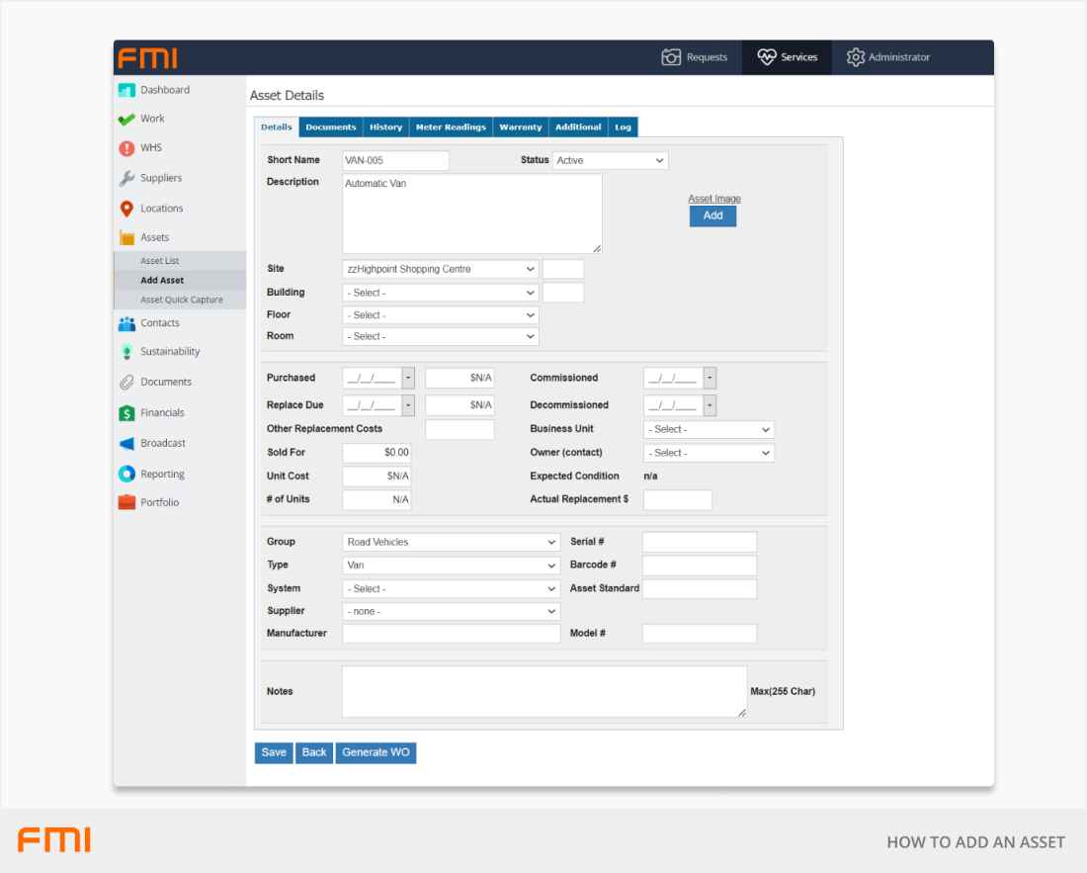The image size is (1087, 873).
Task: Switch to the Meter Readings tab
Action: [451, 128]
